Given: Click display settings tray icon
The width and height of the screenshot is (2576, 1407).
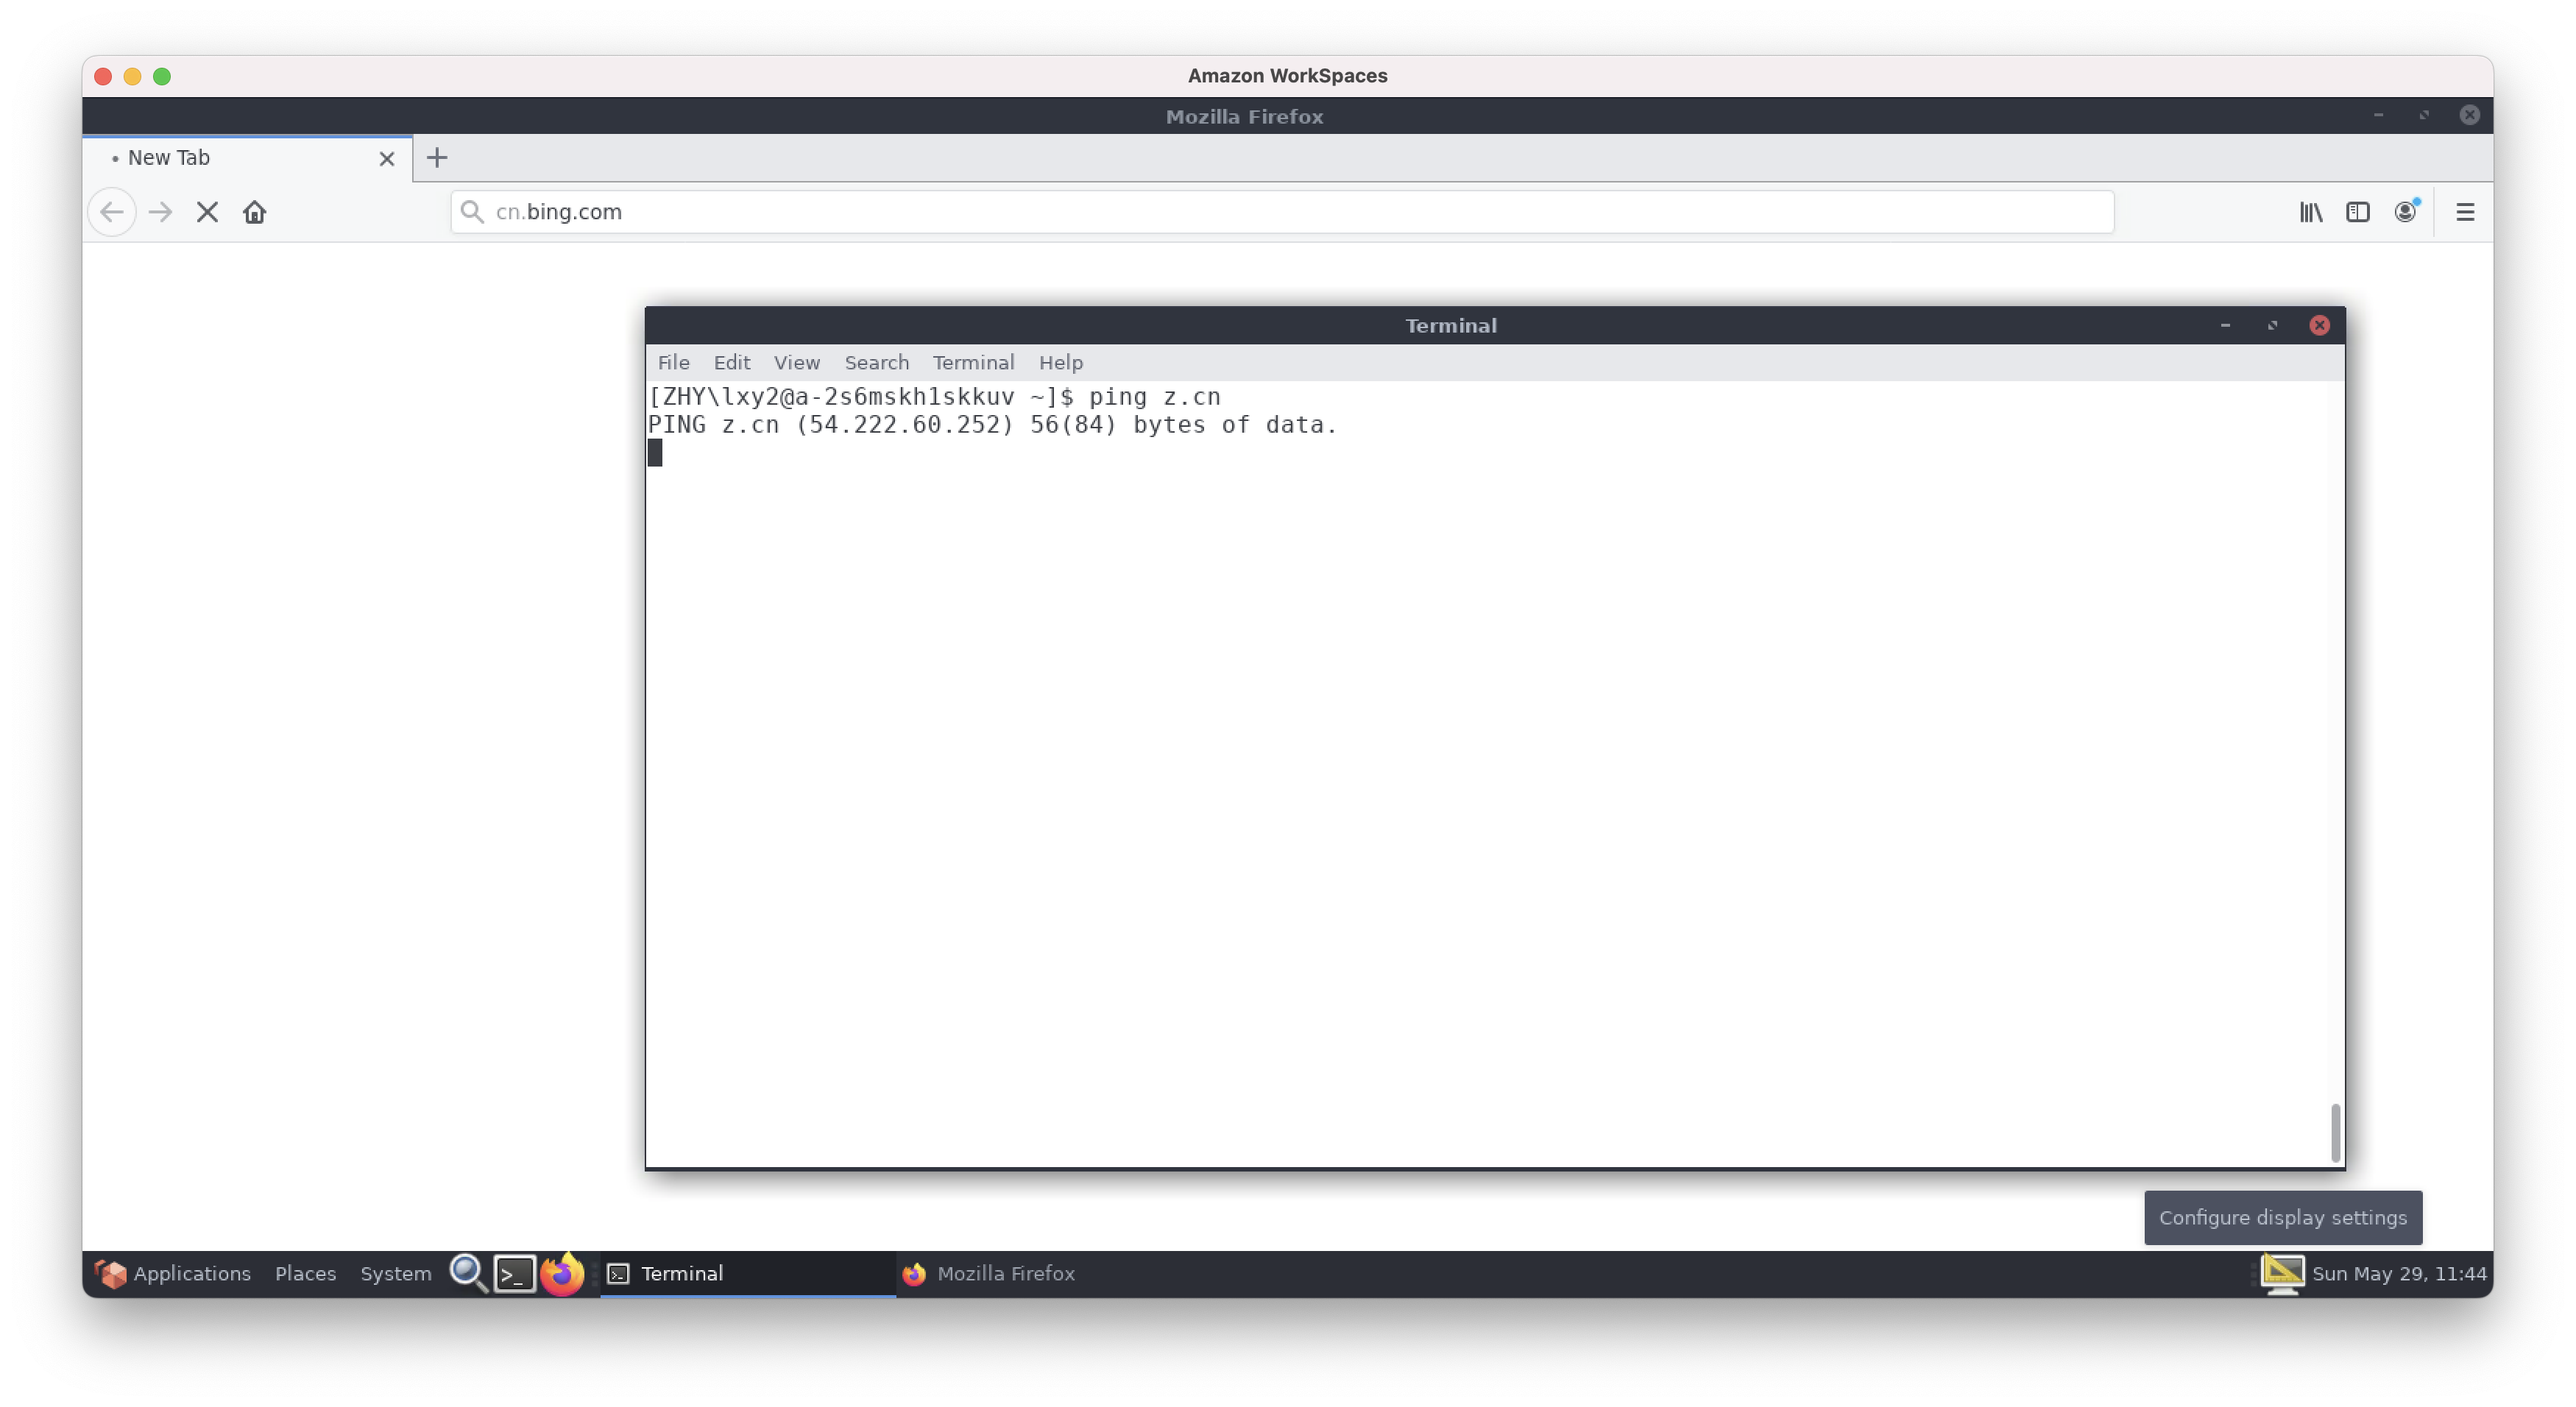Looking at the screenshot, I should click(2282, 1273).
